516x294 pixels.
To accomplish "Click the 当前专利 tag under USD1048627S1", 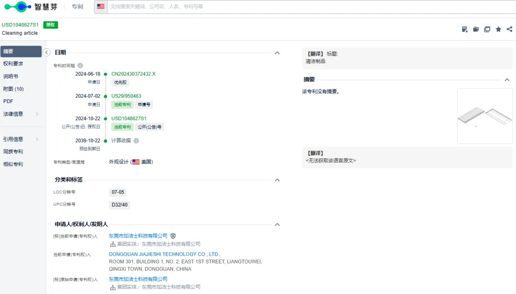I will 122,127.
